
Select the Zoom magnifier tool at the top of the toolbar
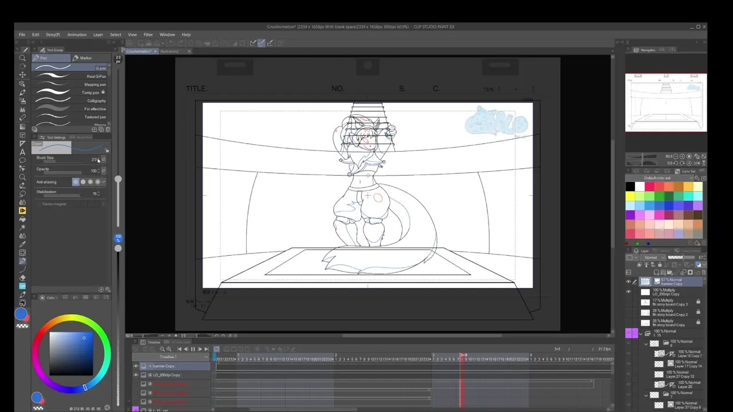[22, 58]
